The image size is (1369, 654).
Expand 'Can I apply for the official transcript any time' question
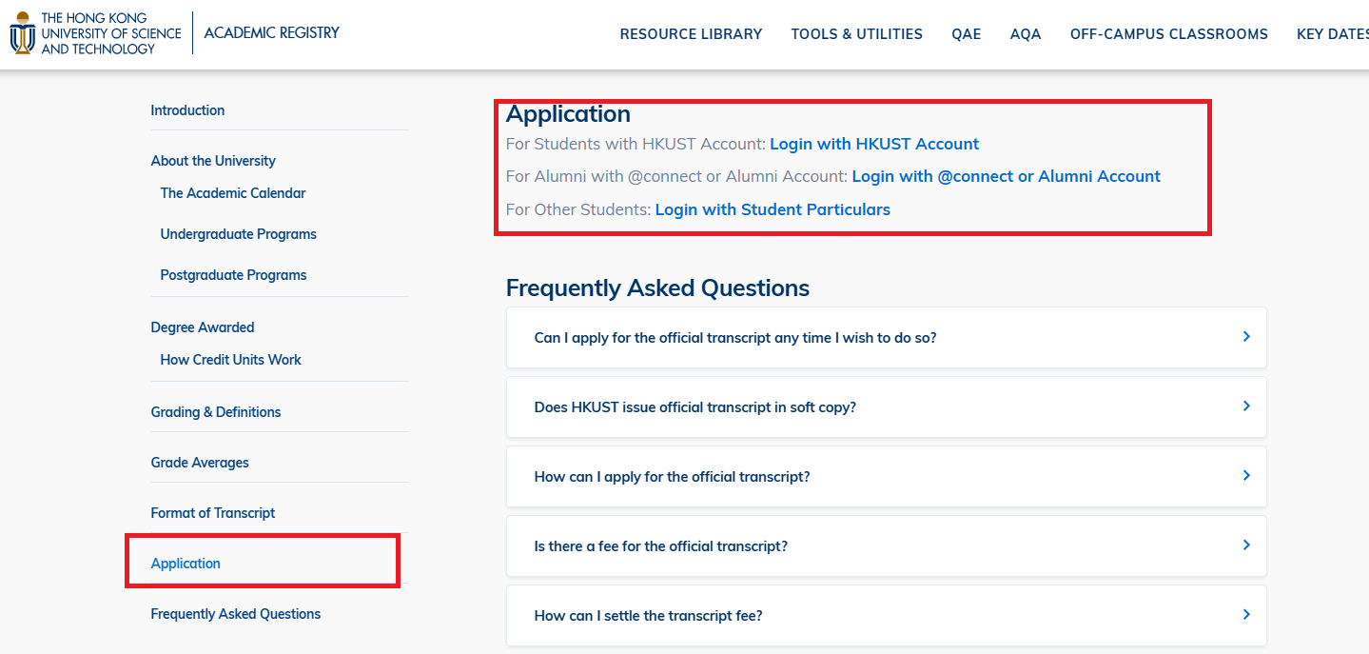coord(886,337)
